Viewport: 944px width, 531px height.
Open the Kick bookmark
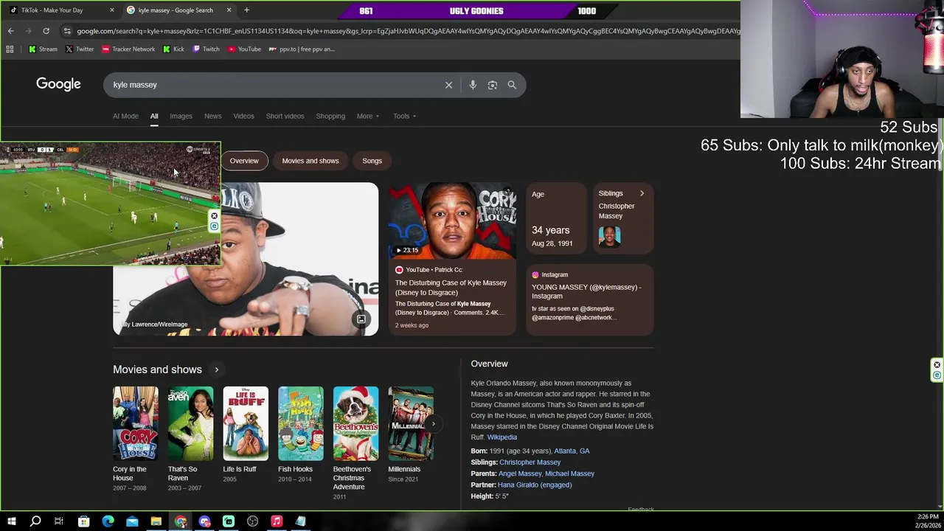tap(174, 49)
